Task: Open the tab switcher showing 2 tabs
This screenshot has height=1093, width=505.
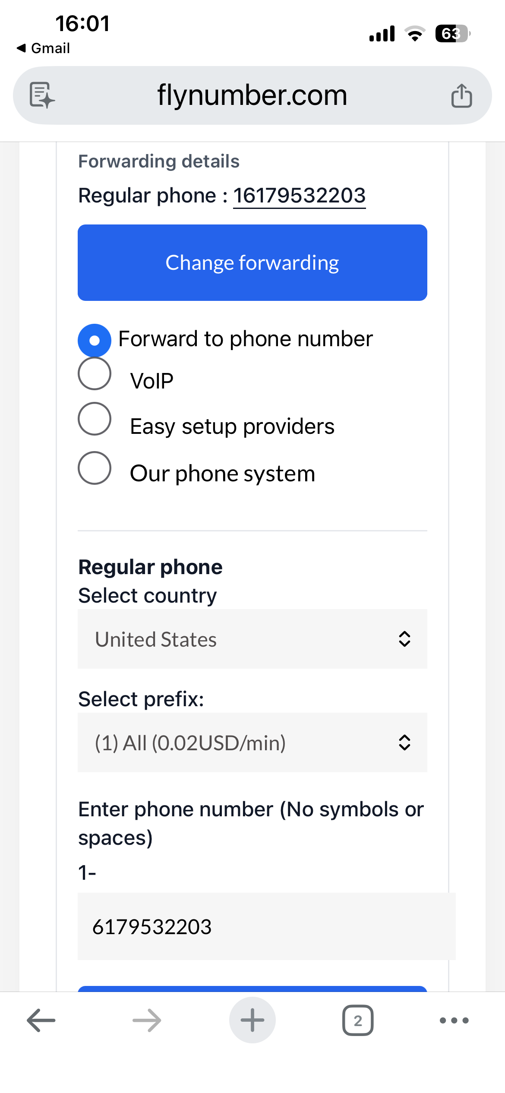Action: pos(358,1020)
